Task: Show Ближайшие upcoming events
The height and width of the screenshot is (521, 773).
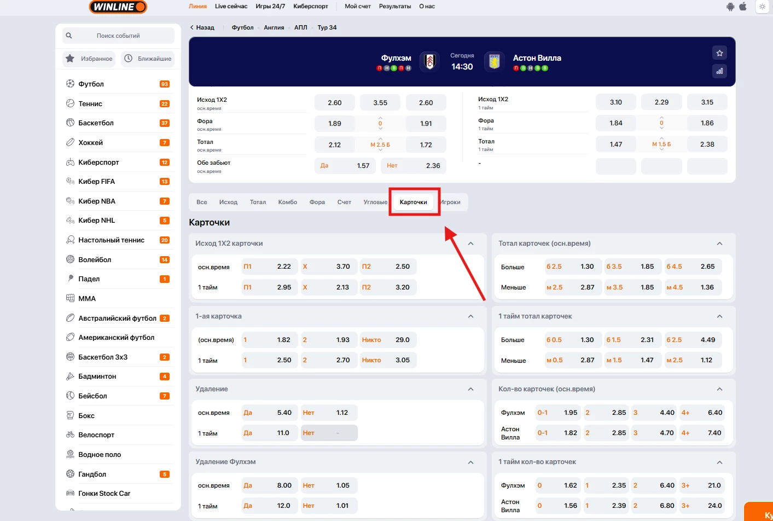Action: click(148, 59)
